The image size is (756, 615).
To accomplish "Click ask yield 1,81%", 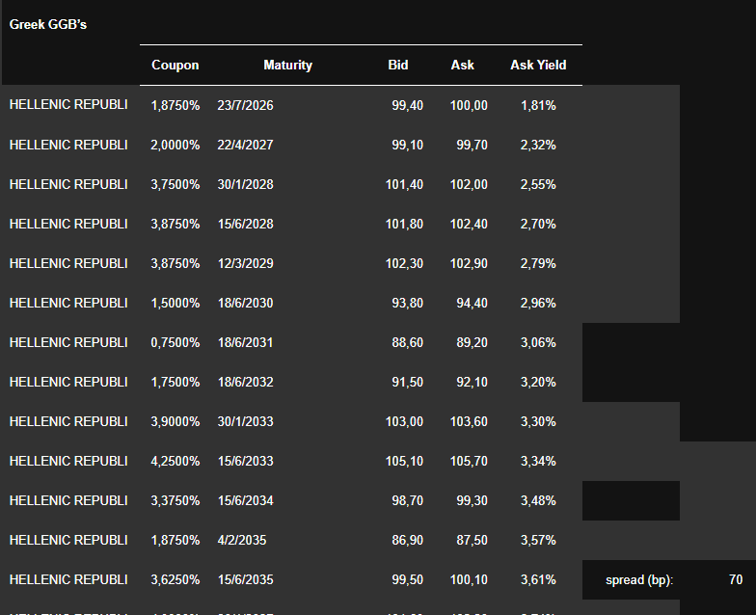I will (538, 106).
